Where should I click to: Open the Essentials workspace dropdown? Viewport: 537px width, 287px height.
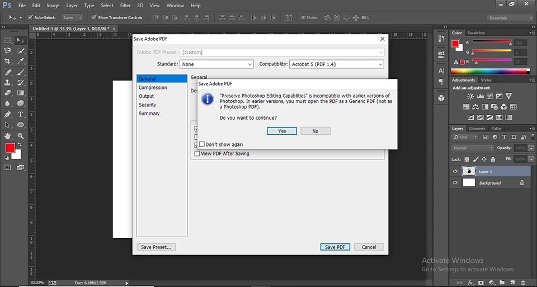click(510, 18)
